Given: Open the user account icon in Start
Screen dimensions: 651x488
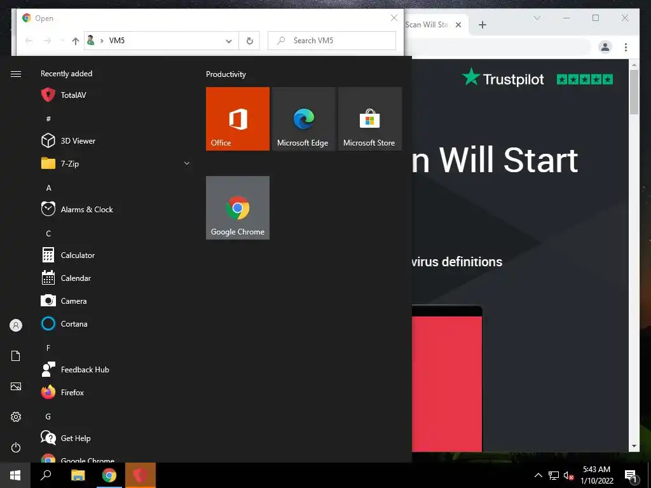Looking at the screenshot, I should 16,325.
